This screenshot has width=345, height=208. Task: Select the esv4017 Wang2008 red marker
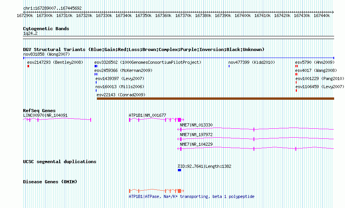pos(297,74)
